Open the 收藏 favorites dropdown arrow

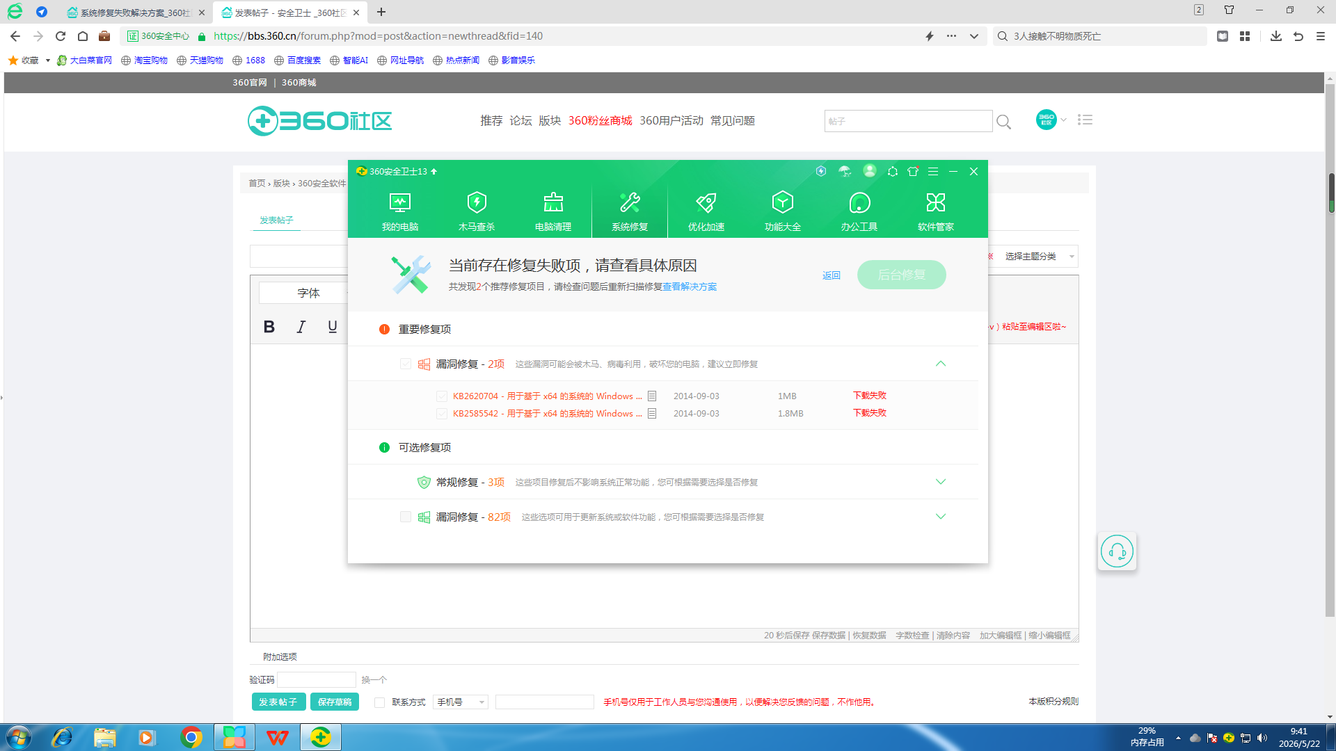48,60
